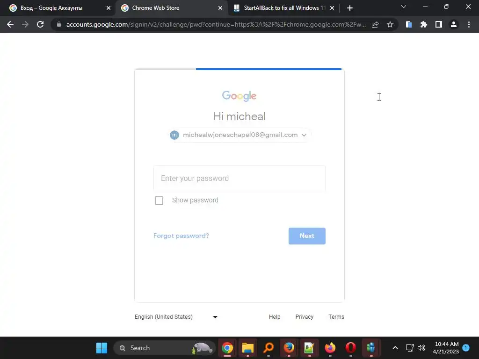The image size is (479, 359).
Task: Open the Chrome profile menu
Action: pos(454,24)
